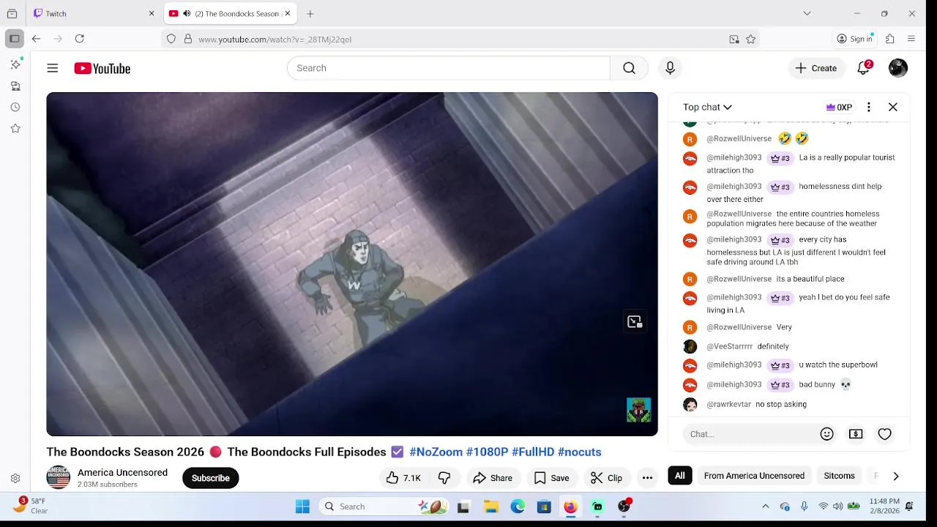Open Super Chat dollar icon
937x527 pixels.
(x=856, y=434)
